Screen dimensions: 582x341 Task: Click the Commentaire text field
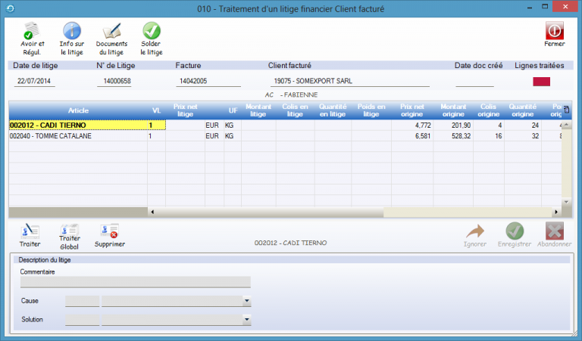tap(135, 282)
